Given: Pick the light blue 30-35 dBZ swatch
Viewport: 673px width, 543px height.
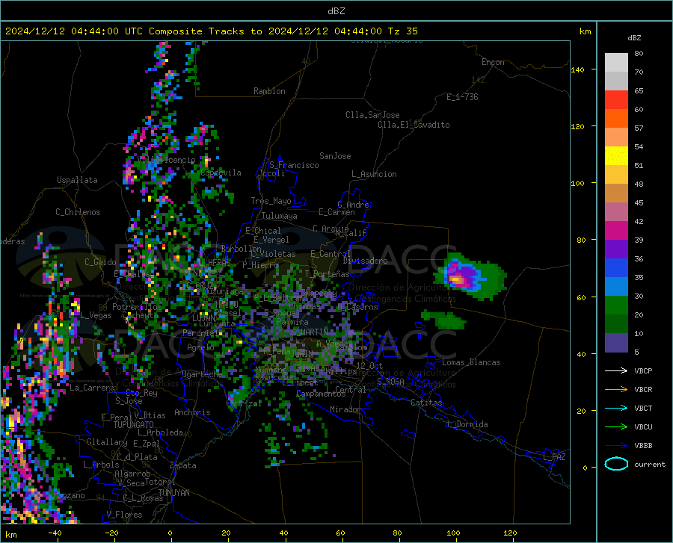Looking at the screenshot, I should click(616, 287).
